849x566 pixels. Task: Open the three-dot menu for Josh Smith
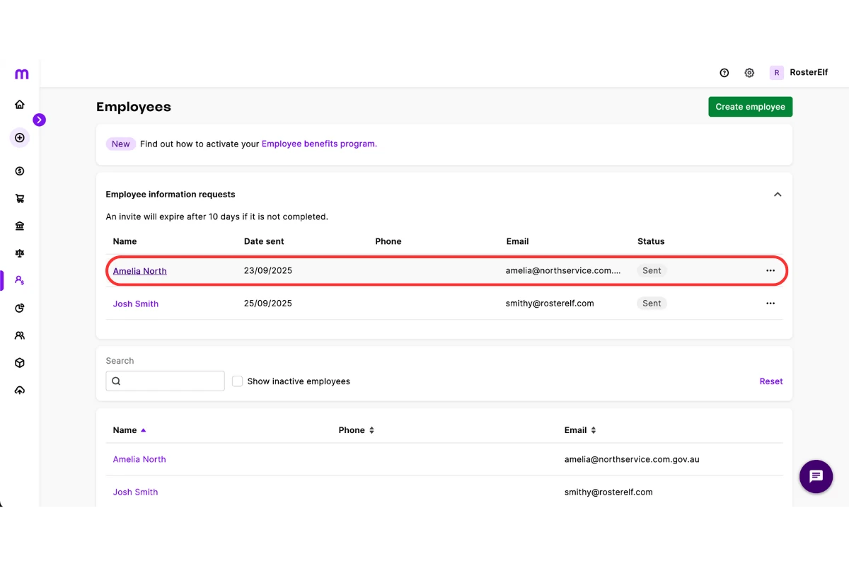pos(770,304)
